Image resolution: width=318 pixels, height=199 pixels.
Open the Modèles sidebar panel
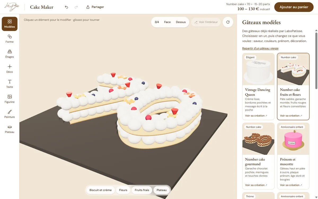point(10,24)
